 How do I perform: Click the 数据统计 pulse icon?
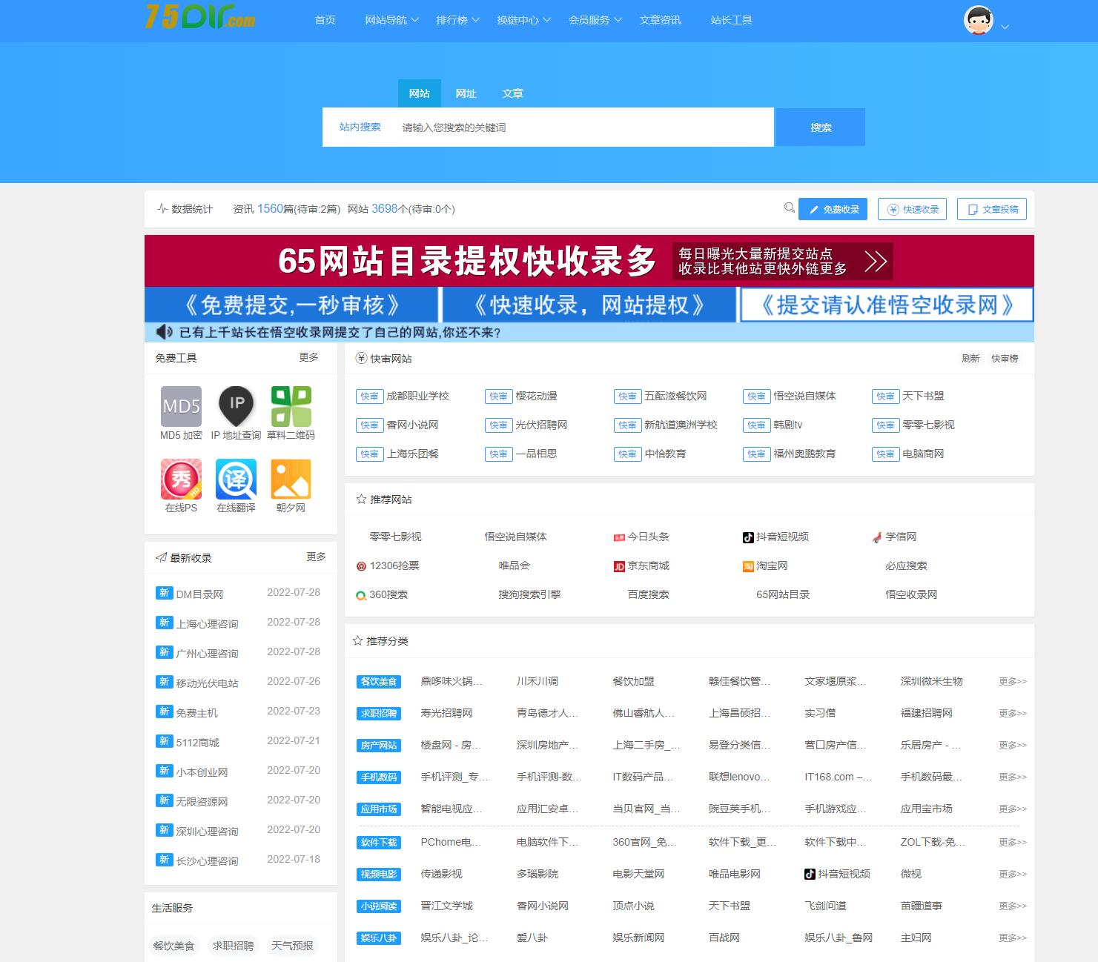[x=162, y=209]
